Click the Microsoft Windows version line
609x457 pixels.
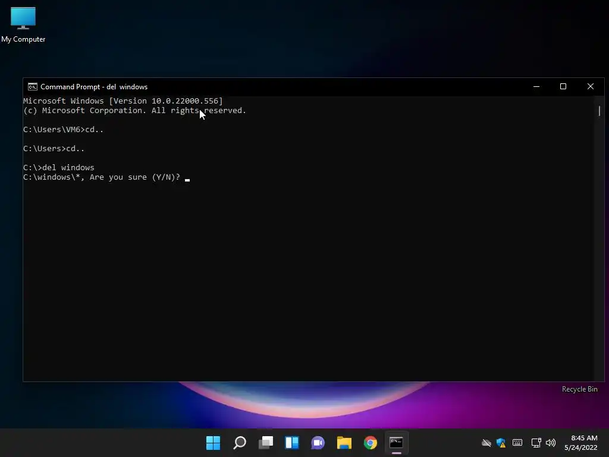[123, 101]
